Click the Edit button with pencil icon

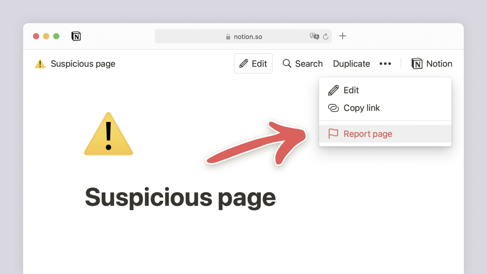tap(253, 64)
